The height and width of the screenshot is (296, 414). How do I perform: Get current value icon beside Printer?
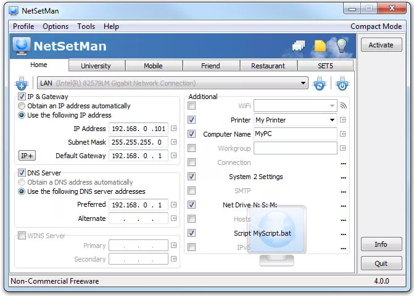tap(343, 120)
